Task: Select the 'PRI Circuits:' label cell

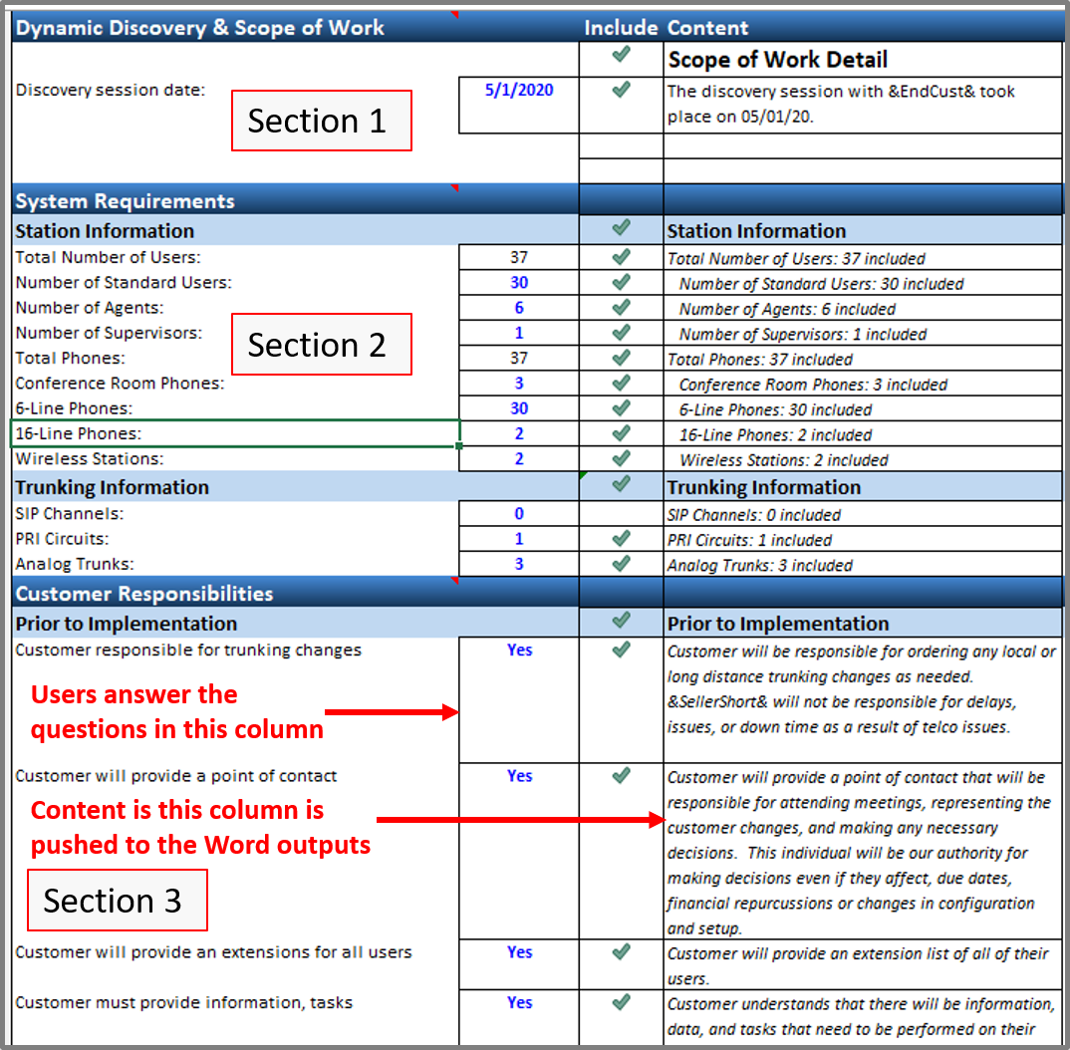Action: [x=235, y=539]
